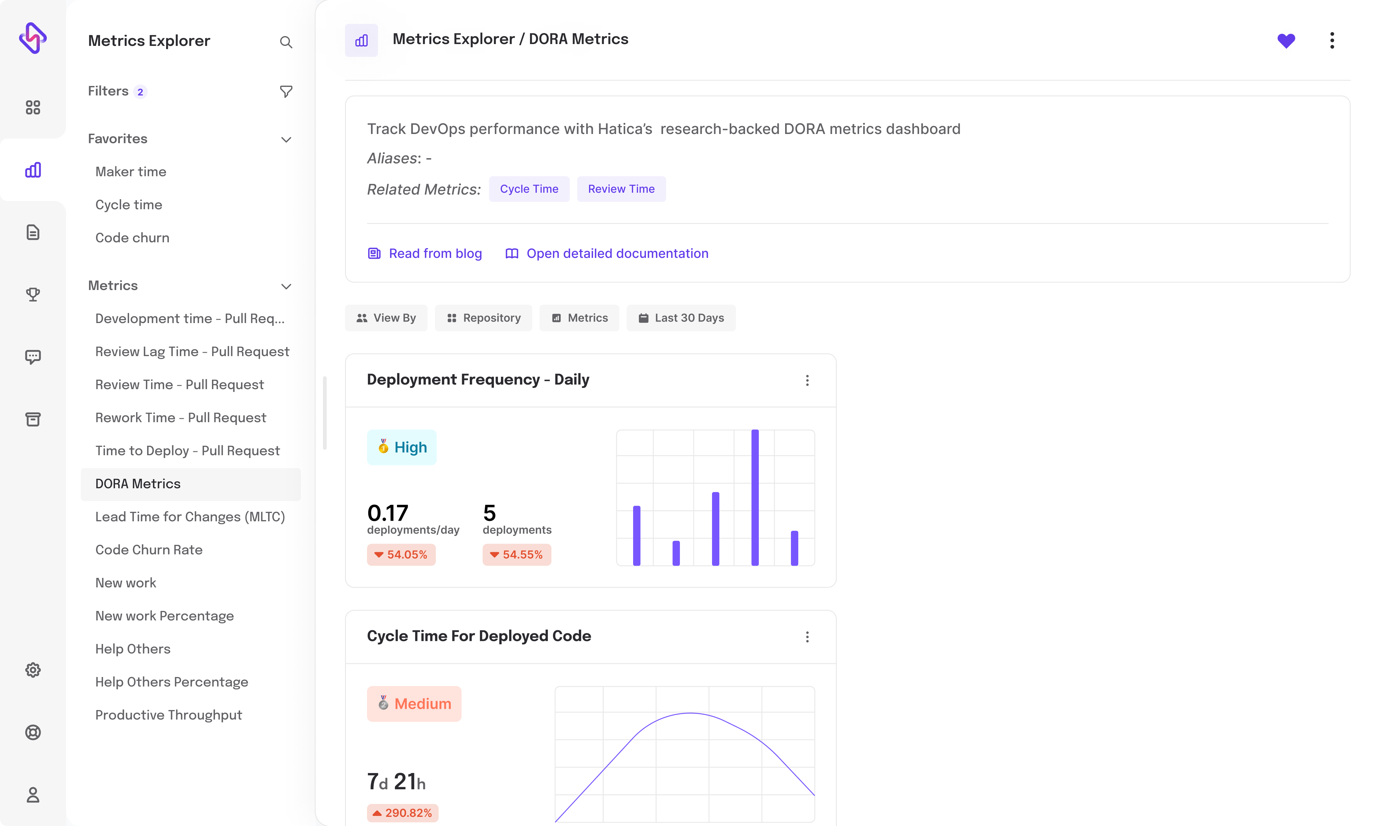Open the Metrics filter dropdown

[x=579, y=318]
